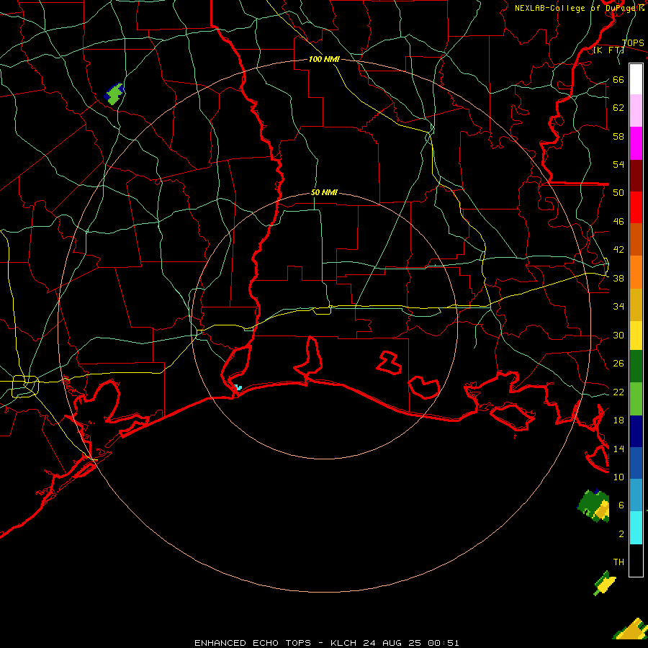Screen dimensions: 648x648
Task: Click the '(K FT)' units label
Action: coord(608,50)
